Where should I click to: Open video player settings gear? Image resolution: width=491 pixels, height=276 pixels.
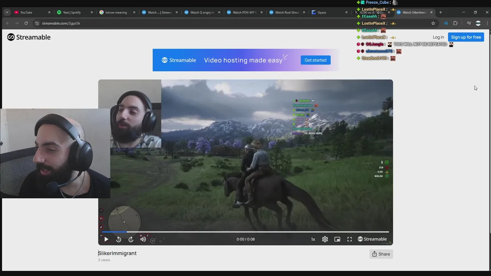coord(325,239)
